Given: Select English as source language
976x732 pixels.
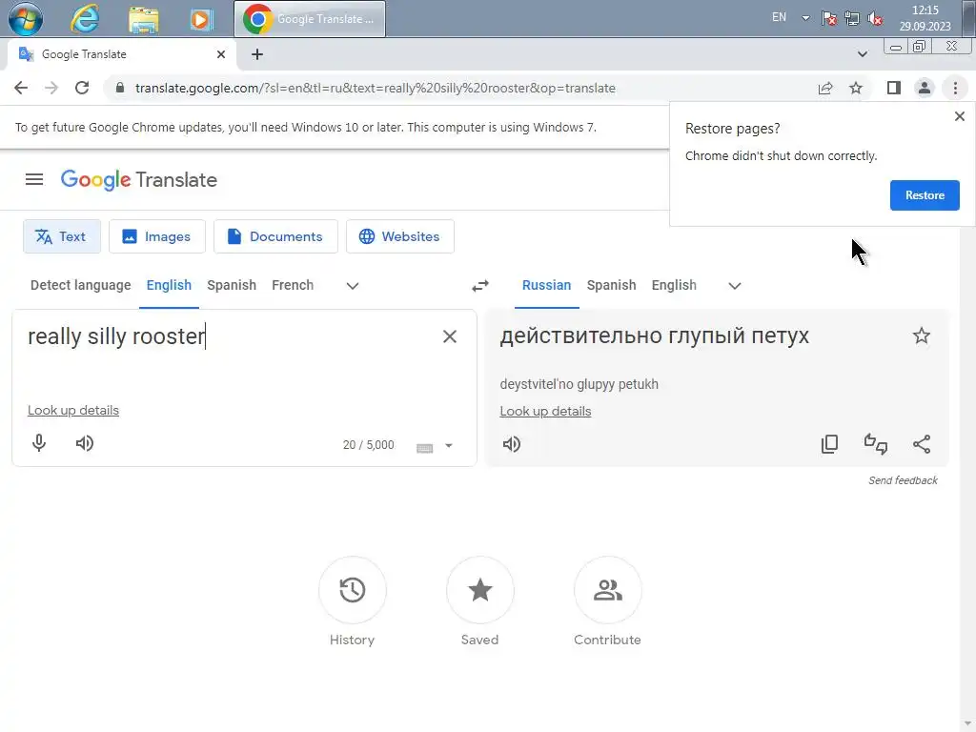Looking at the screenshot, I should (169, 285).
